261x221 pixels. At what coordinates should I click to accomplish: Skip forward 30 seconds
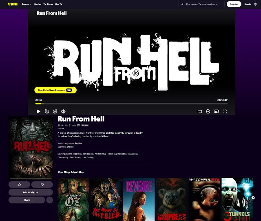tap(55, 111)
